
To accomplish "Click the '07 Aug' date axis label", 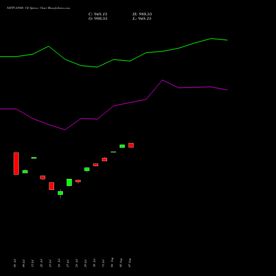I will (x=130, y=262).
